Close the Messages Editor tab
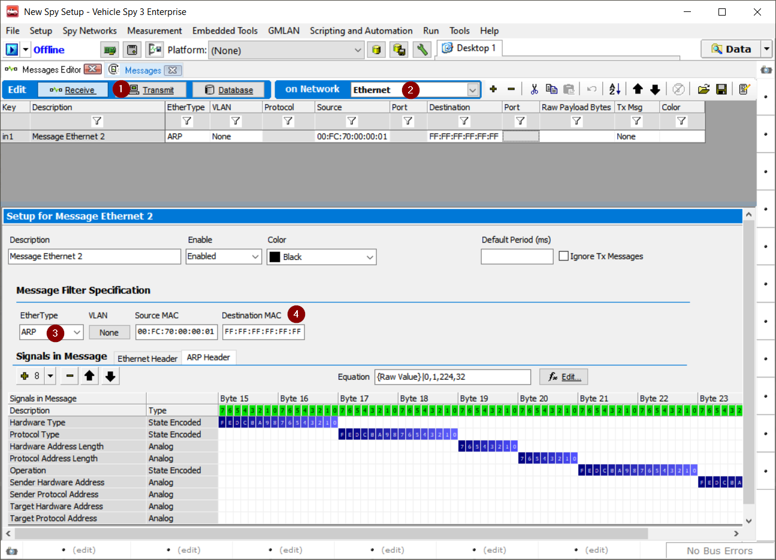Screen dimensions: 776x560 point(92,69)
